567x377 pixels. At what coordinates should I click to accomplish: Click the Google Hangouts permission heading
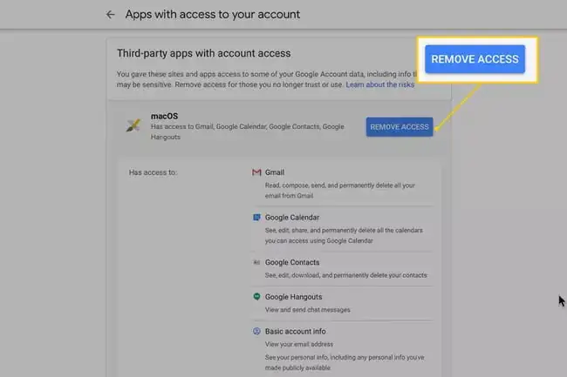click(x=292, y=297)
